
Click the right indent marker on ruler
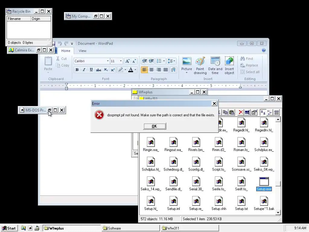point(240,86)
